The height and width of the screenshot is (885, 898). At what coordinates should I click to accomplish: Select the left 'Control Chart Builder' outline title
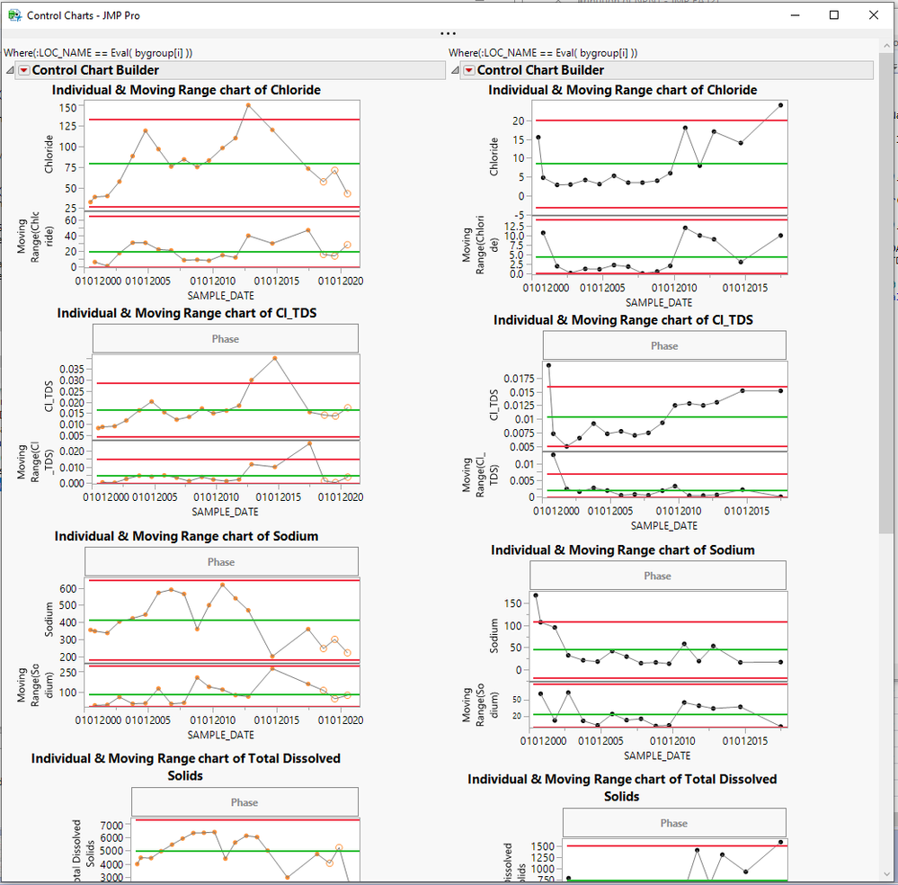[95, 70]
